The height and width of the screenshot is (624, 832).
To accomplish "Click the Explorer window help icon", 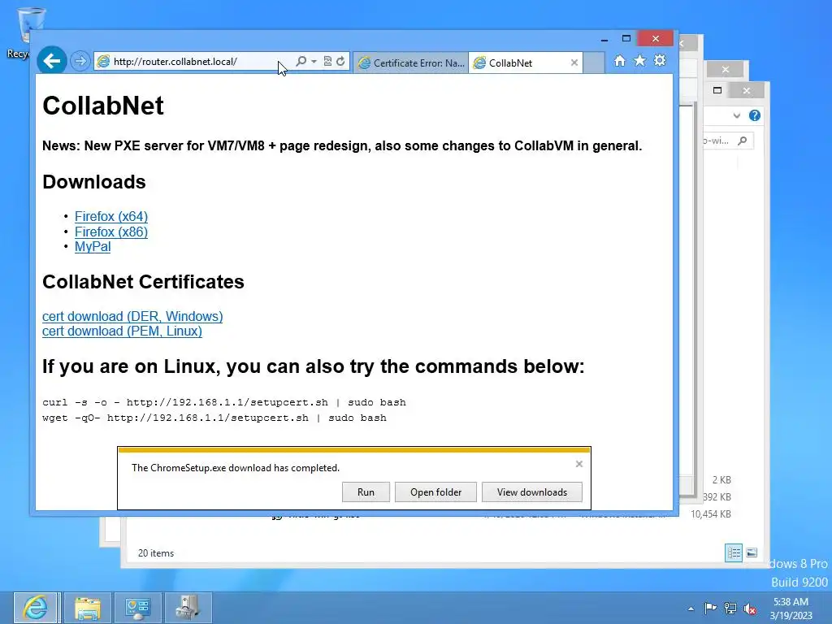I will click(x=755, y=115).
